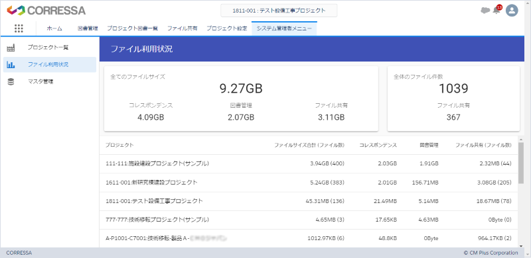This screenshot has width=531, height=258.
Task: Click the 3.08GB (205) cell
Action: pos(494,183)
